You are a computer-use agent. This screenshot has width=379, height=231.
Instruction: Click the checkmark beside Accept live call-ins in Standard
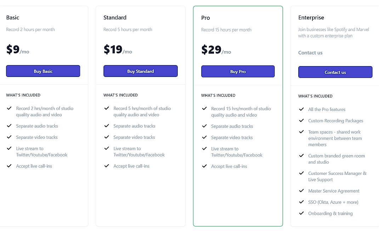tap(107, 166)
